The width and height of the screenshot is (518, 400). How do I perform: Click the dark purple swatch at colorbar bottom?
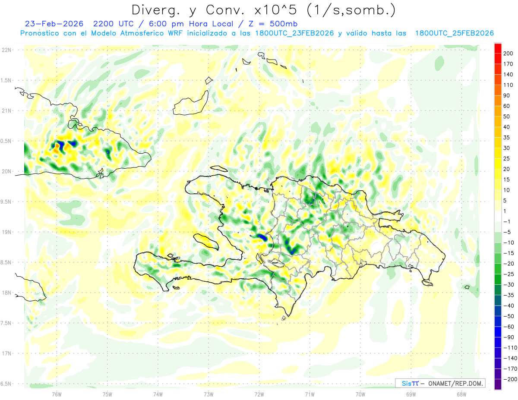498,384
